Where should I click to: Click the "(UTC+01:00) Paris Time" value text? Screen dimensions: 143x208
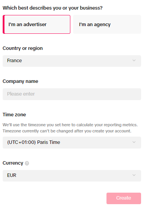33,142
